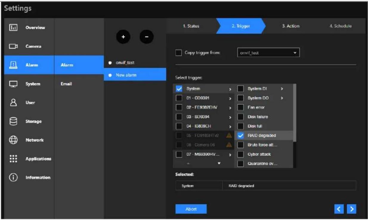The width and height of the screenshot is (368, 220).
Task: Click the trigger list vertical scrollbar
Action: pos(295,113)
